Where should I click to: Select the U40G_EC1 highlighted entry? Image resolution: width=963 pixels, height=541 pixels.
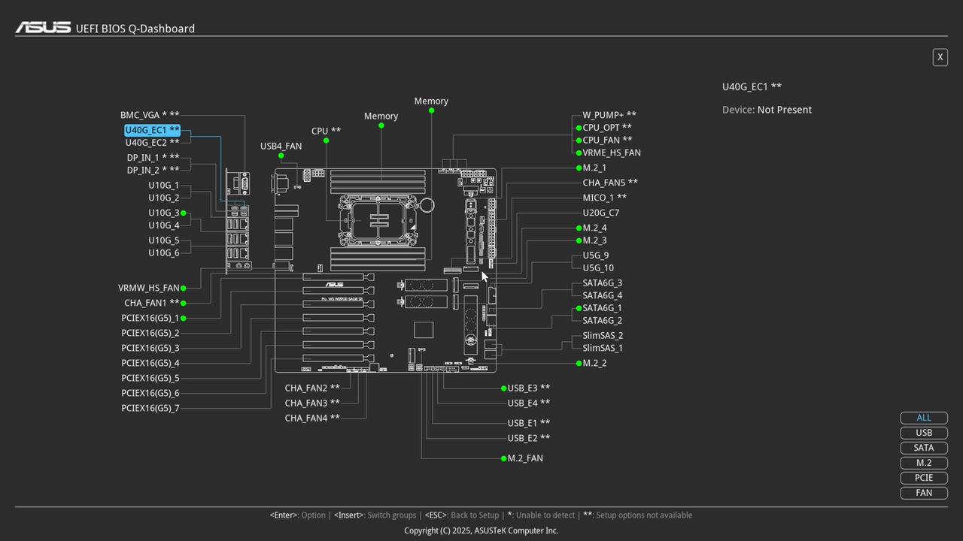pyautogui.click(x=152, y=129)
